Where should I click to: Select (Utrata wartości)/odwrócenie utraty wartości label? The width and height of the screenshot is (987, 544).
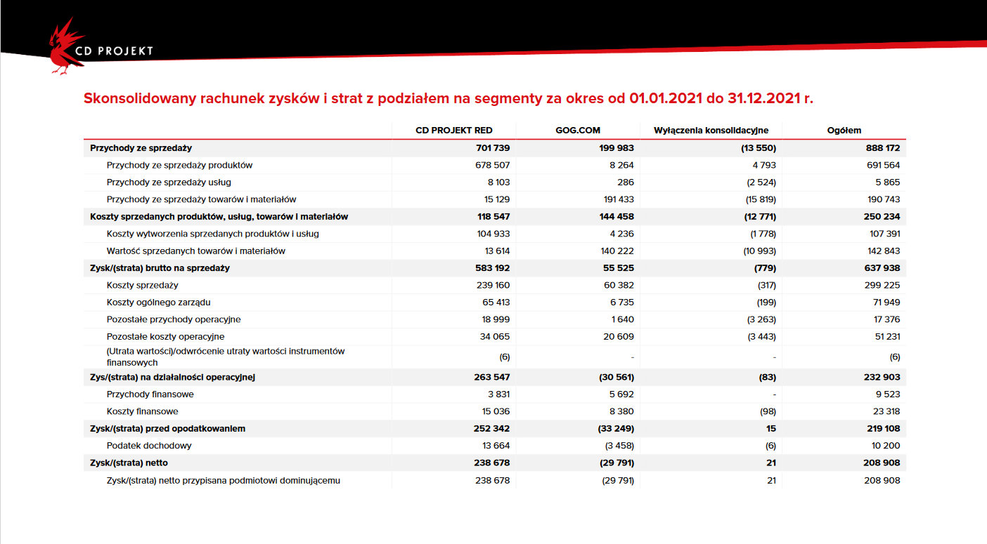(226, 357)
